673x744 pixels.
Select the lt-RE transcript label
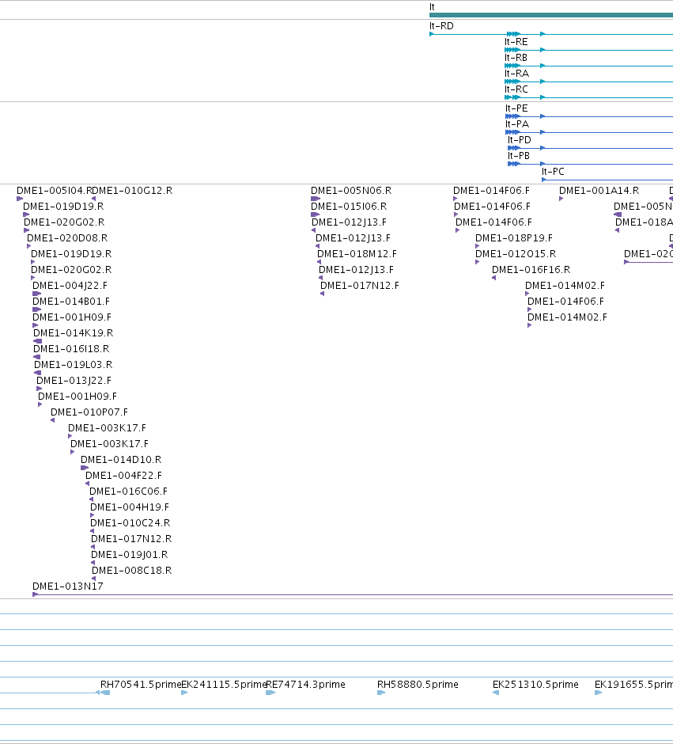(516, 42)
